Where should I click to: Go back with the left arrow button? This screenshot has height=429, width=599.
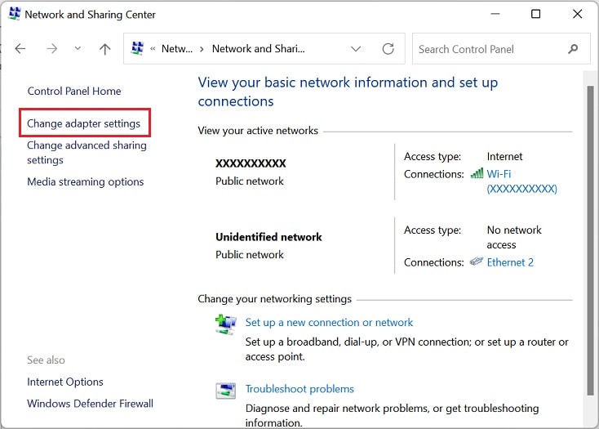coord(20,48)
